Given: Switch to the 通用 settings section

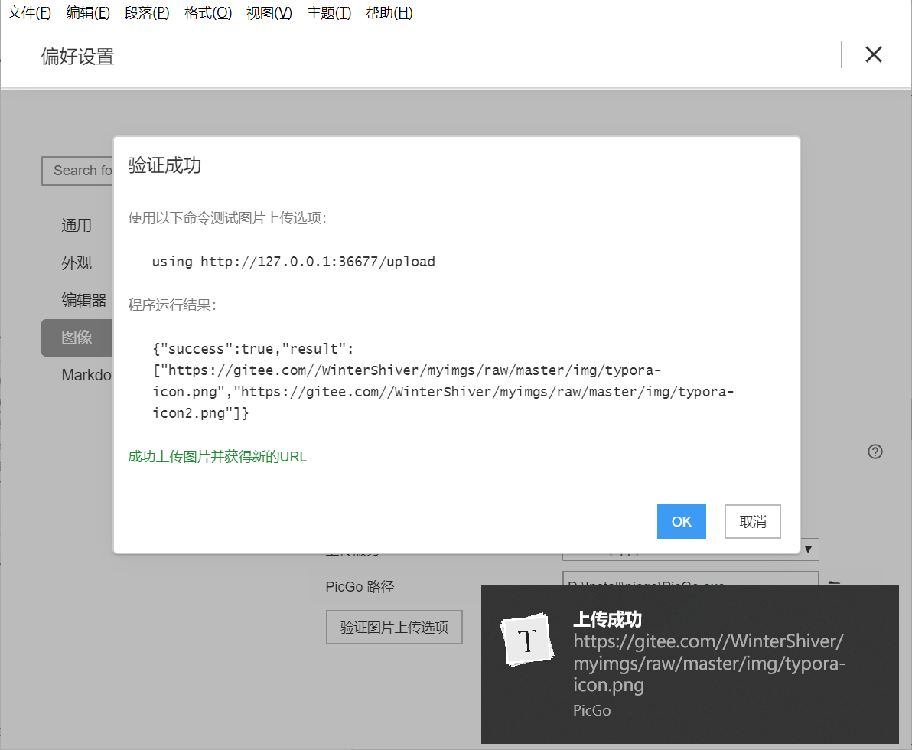Looking at the screenshot, I should [x=77, y=225].
